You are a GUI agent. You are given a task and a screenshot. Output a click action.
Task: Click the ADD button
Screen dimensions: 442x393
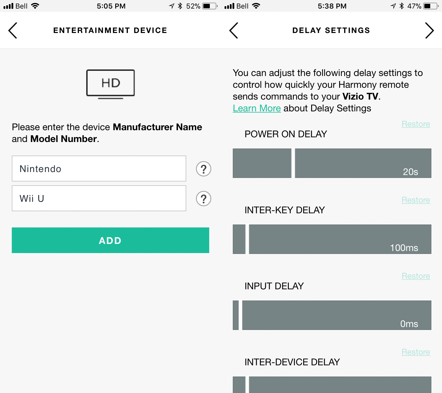pos(111,240)
